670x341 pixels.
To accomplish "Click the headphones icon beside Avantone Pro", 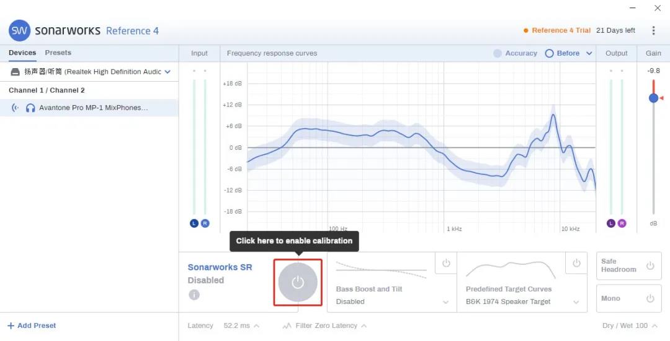I will pyautogui.click(x=30, y=108).
